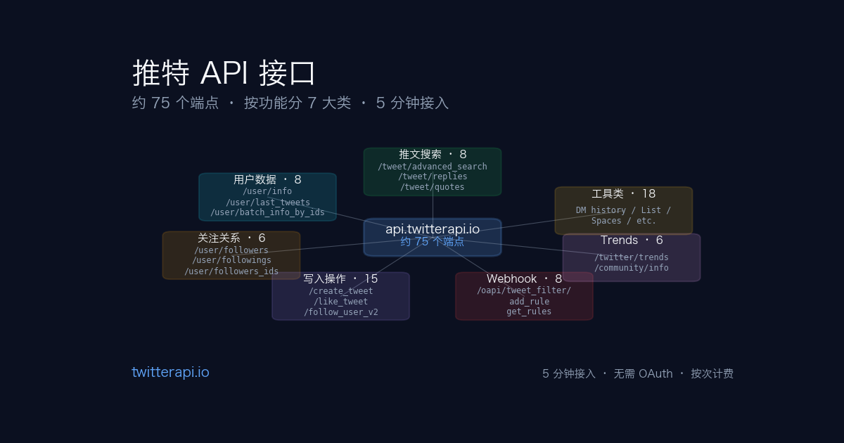The width and height of the screenshot is (844, 443).
Task: Click the 推特 API 接口 title
Action: 224,73
